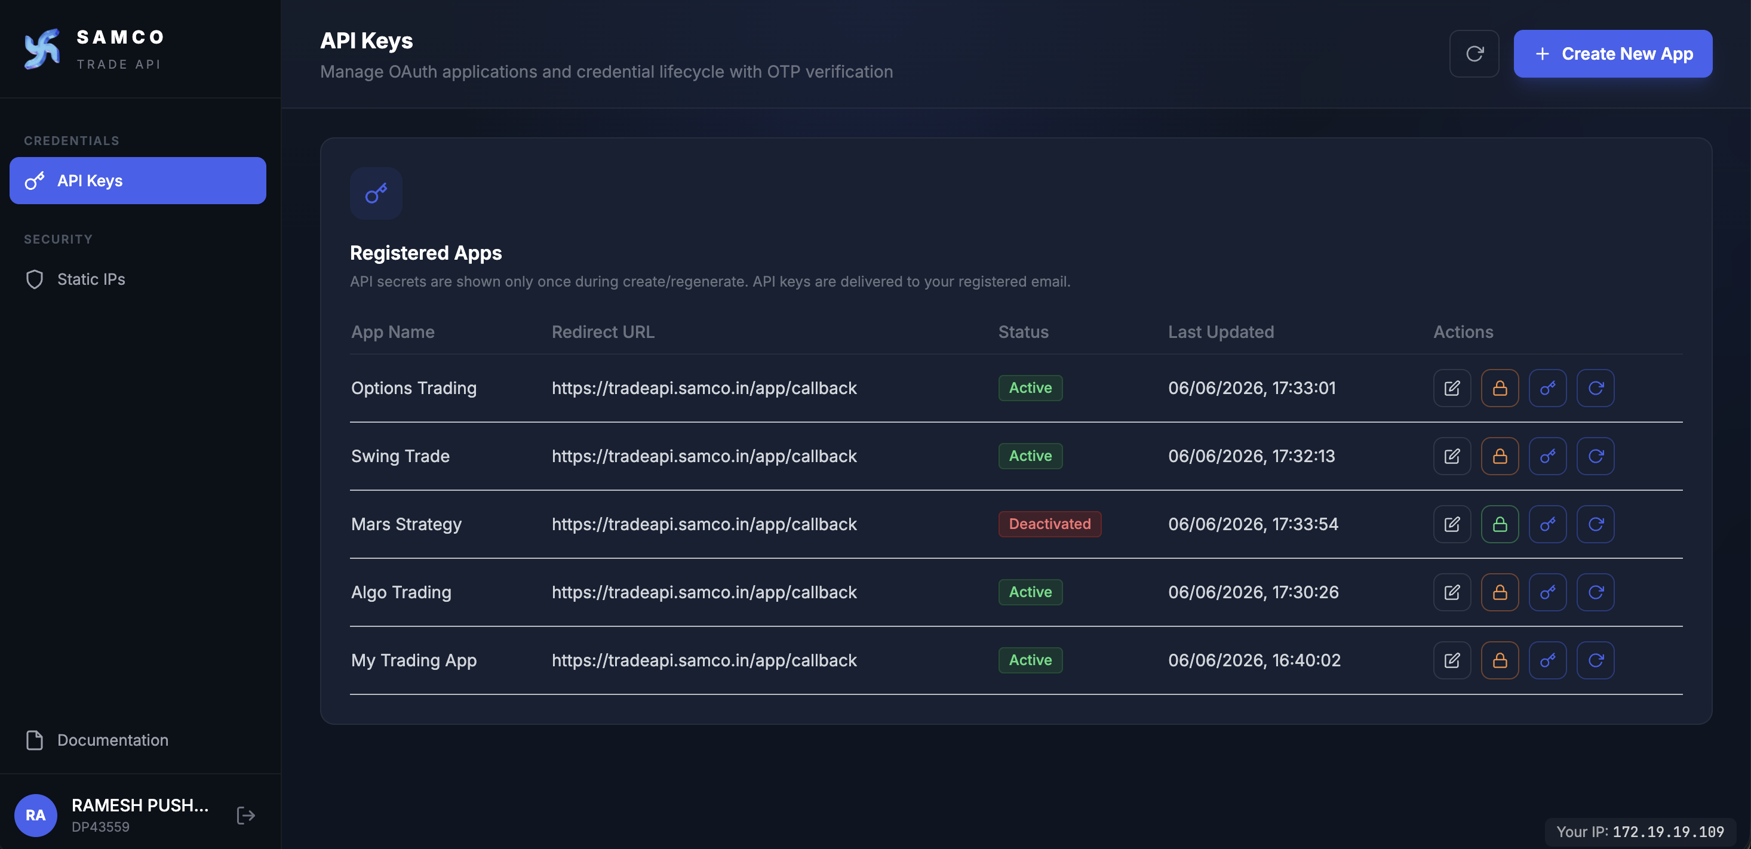
Task: Refresh the API Keys list
Action: (1474, 54)
